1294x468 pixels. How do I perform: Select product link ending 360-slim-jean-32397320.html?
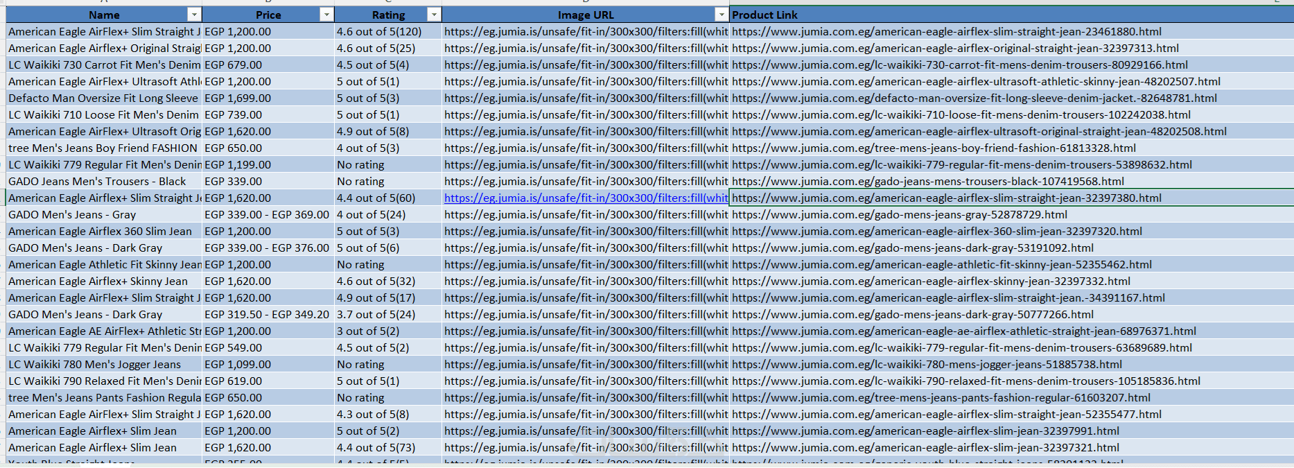coord(1011,231)
